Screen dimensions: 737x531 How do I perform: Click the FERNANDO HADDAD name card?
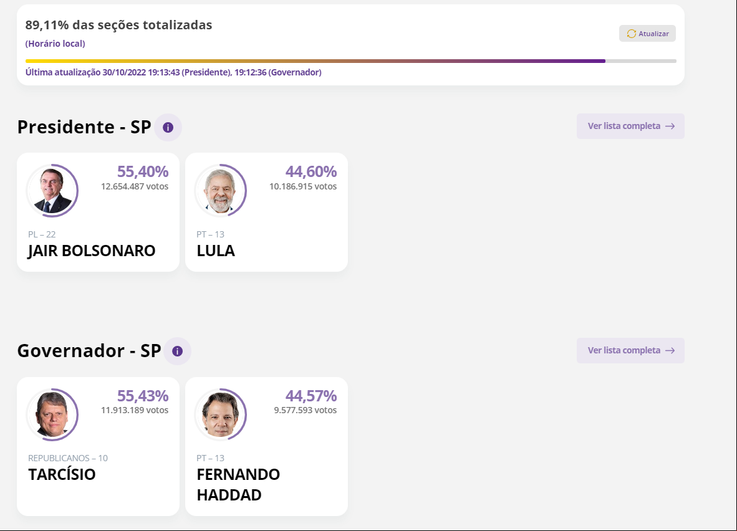point(266,446)
